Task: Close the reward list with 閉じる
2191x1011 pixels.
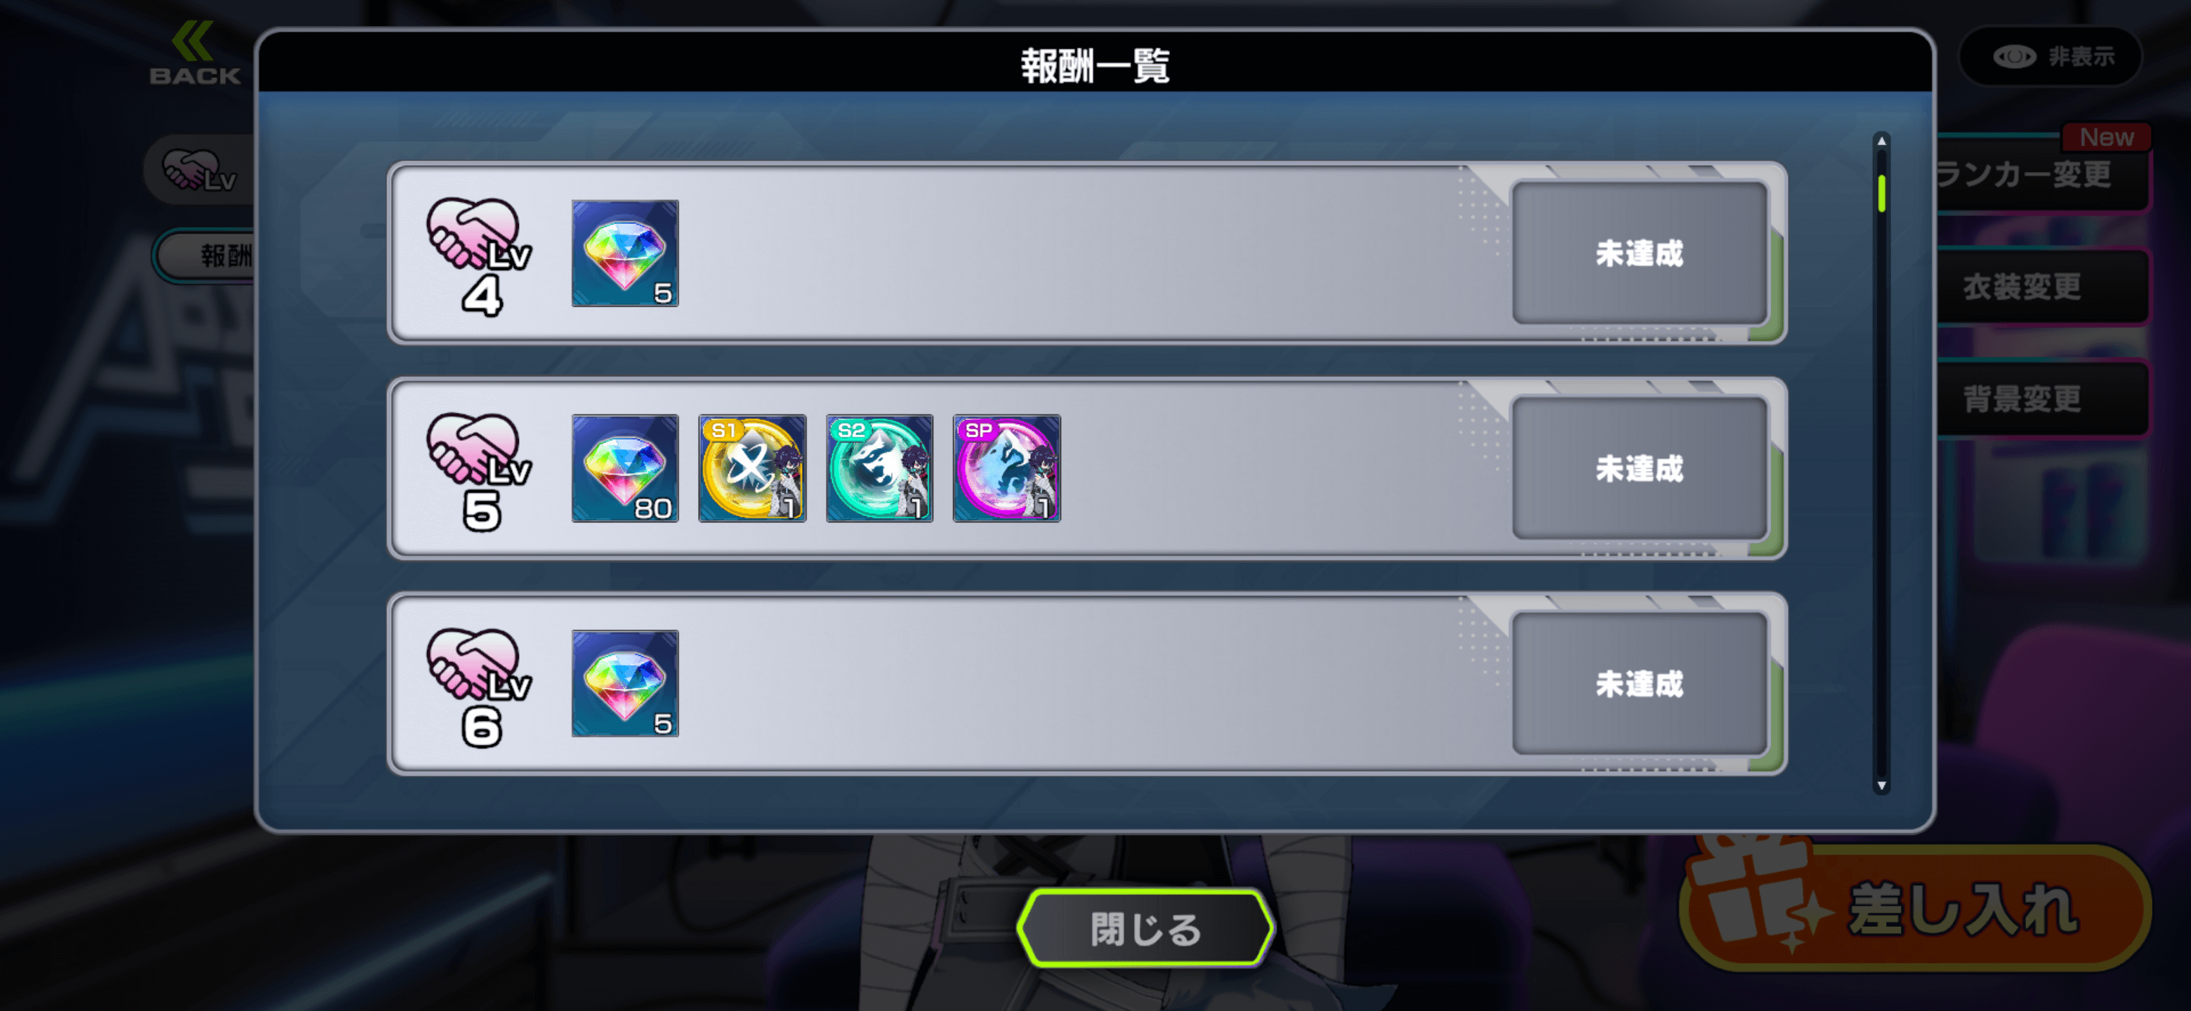Action: coord(1145,929)
